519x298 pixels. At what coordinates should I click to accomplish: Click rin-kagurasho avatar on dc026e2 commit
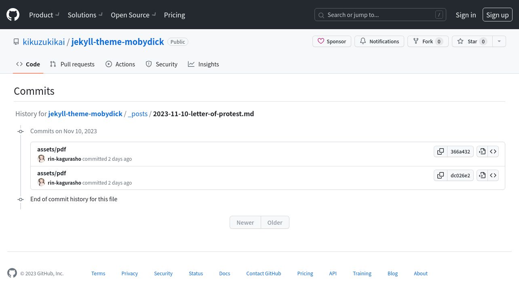pos(41,183)
